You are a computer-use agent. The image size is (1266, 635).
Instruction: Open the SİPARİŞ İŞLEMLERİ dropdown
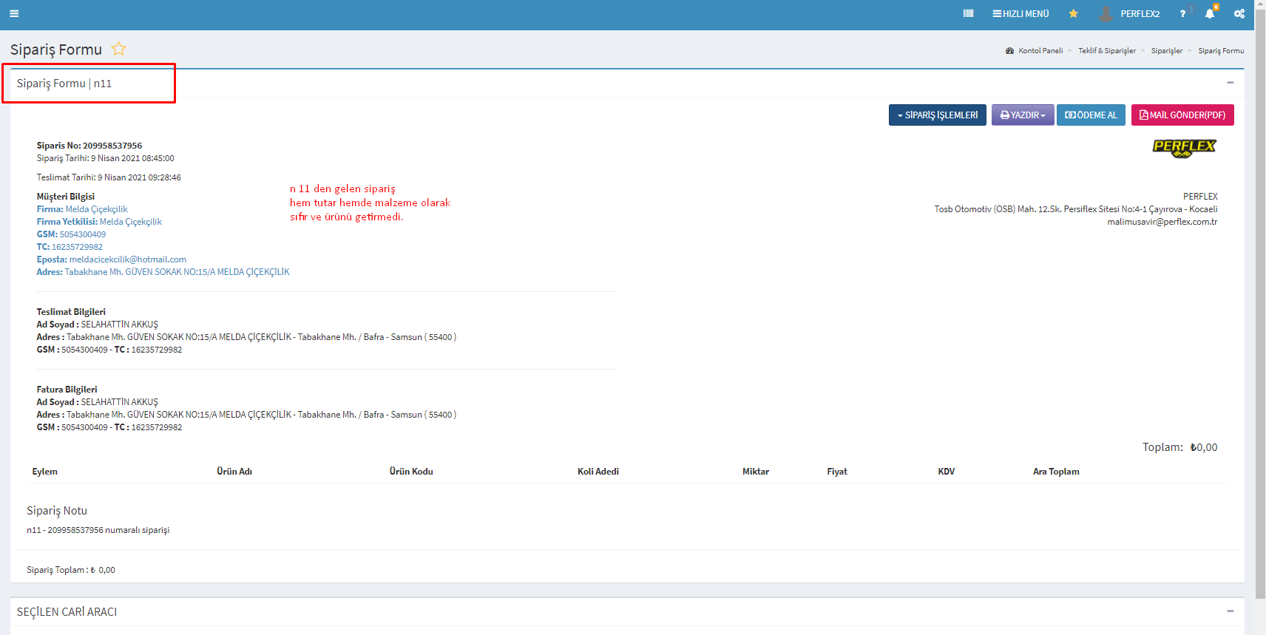tap(937, 115)
